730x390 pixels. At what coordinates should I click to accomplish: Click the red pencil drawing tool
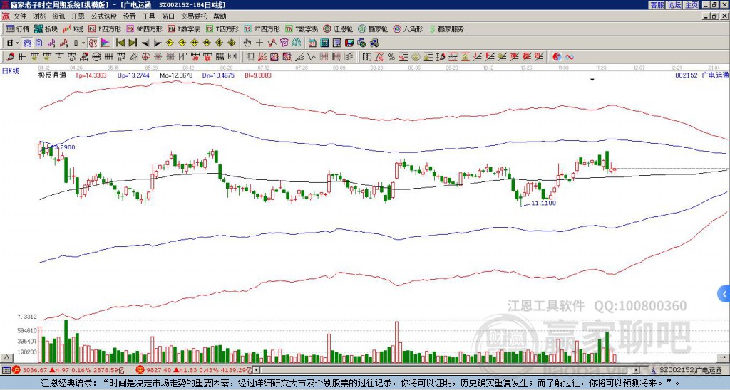click(x=9, y=57)
